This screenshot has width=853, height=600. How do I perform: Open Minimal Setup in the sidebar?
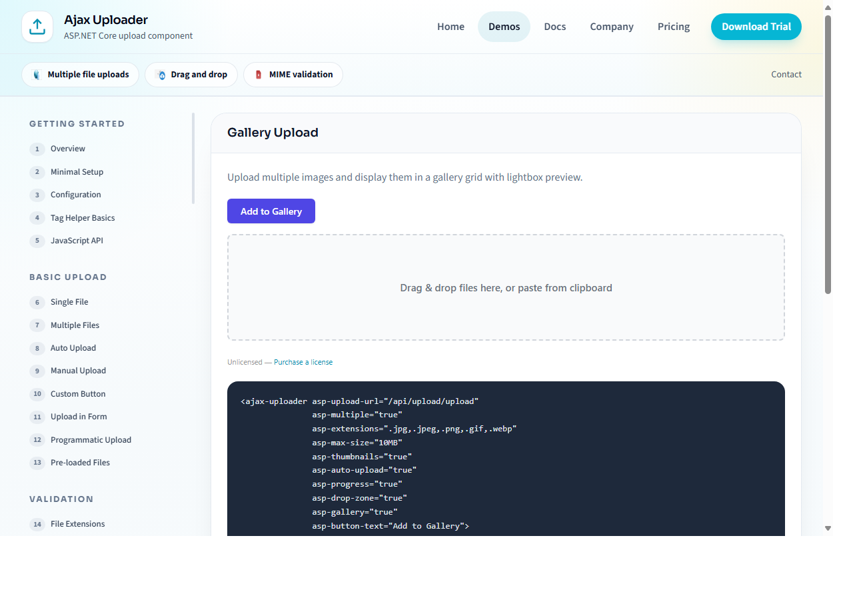pos(77,172)
